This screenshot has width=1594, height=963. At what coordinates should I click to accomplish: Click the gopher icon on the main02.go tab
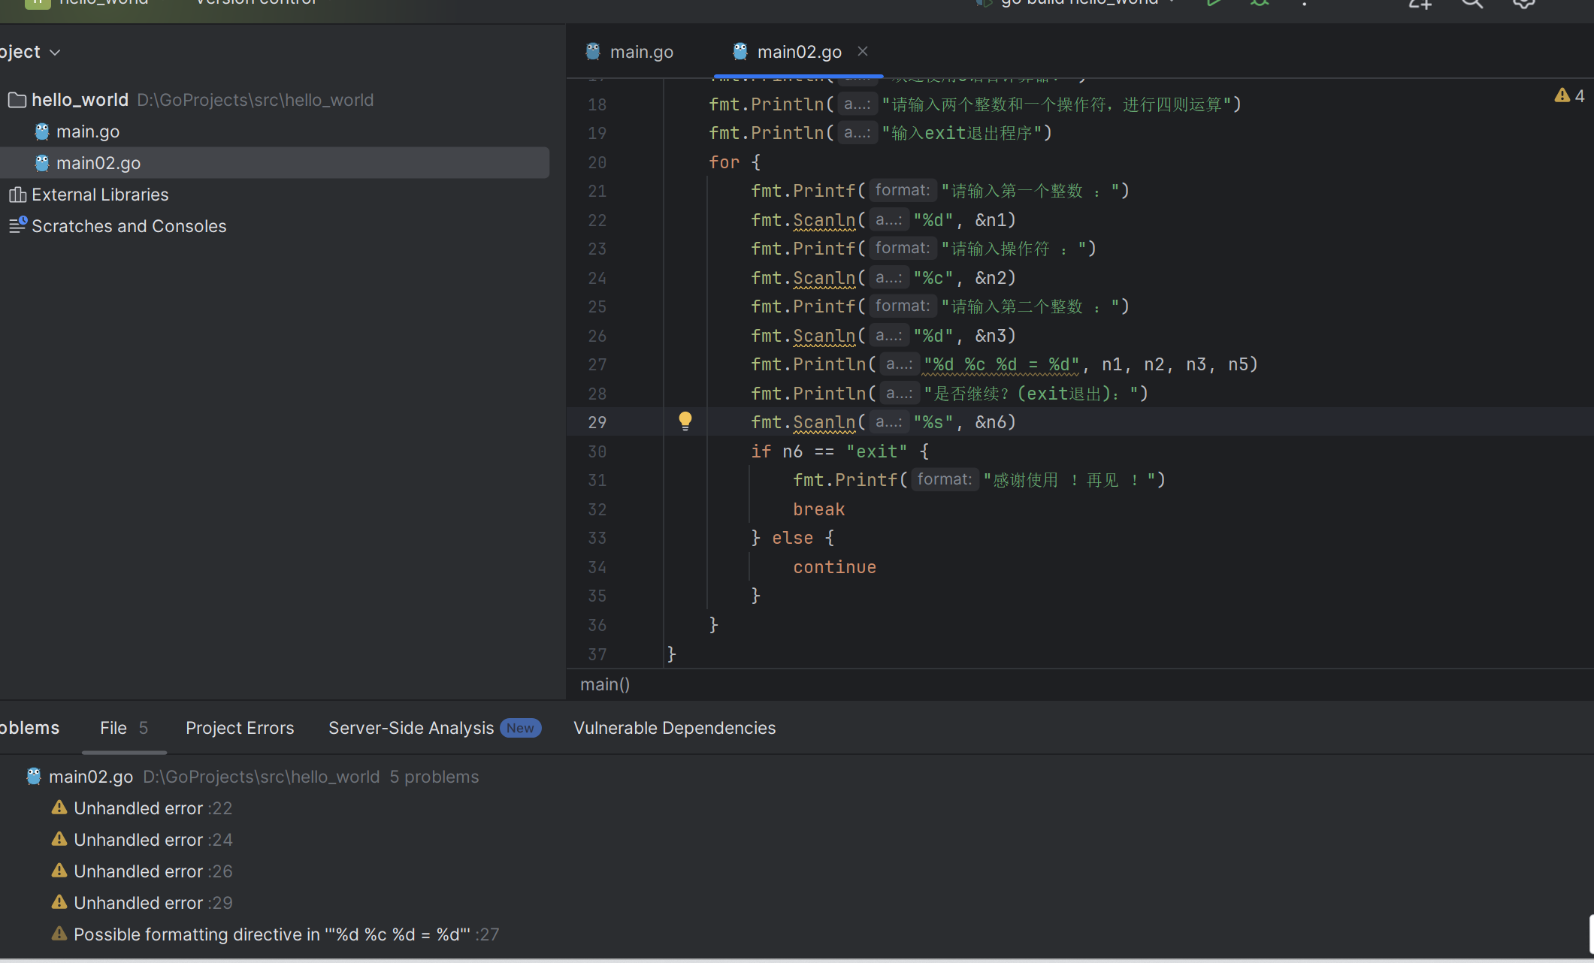click(x=740, y=51)
